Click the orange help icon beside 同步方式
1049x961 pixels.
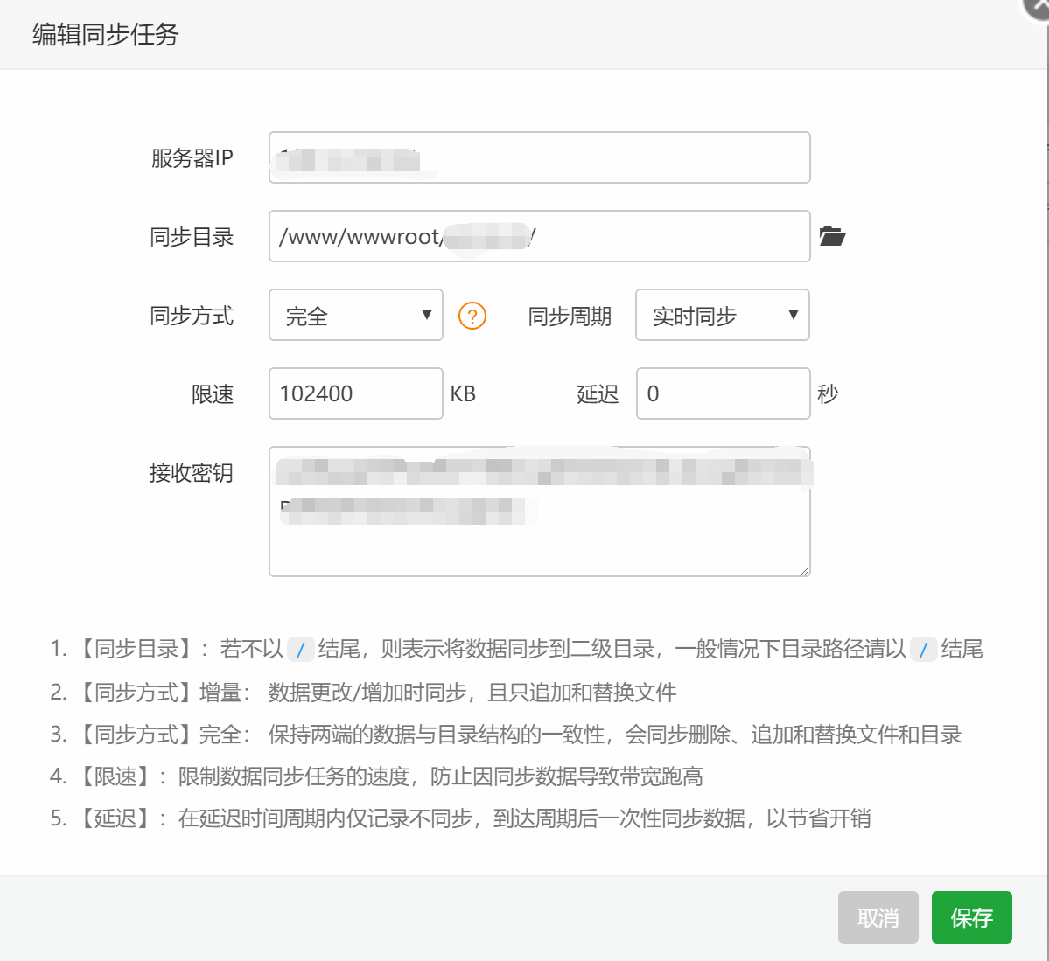(472, 316)
